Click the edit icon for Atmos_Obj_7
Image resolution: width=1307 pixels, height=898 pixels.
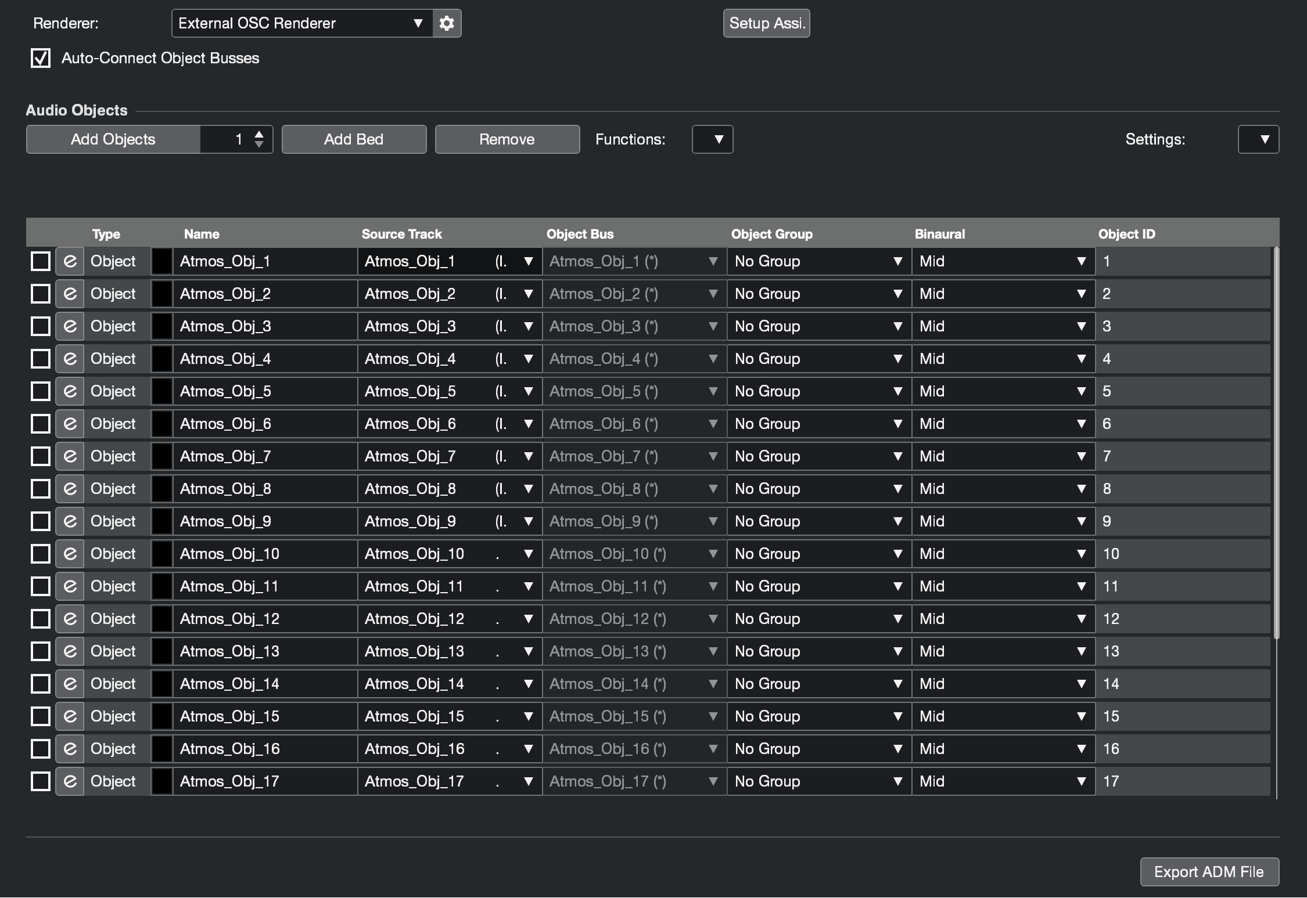(70, 456)
